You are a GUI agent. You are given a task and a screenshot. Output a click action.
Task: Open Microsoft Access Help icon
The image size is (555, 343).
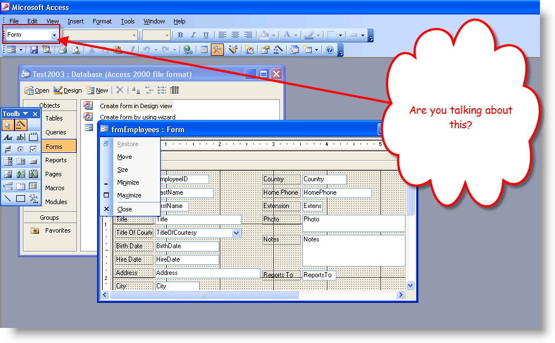(x=330, y=50)
